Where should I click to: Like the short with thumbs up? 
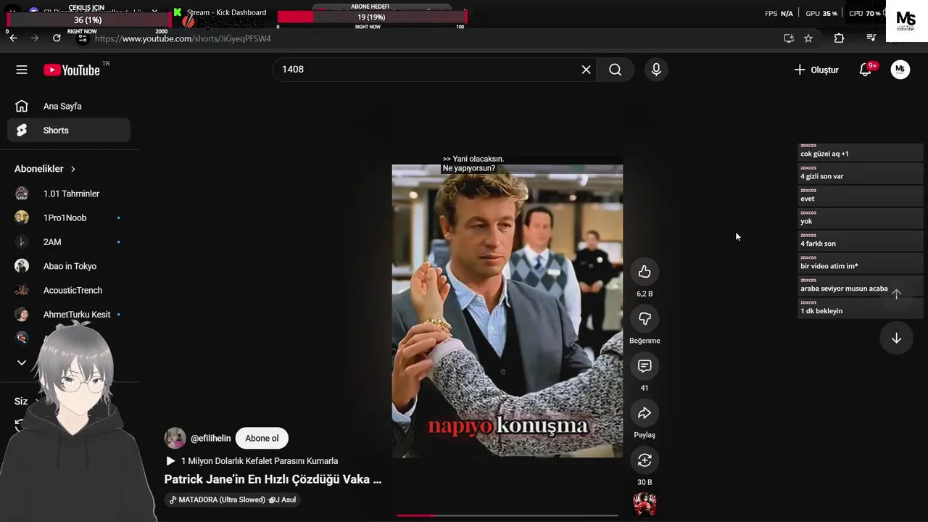(645, 272)
